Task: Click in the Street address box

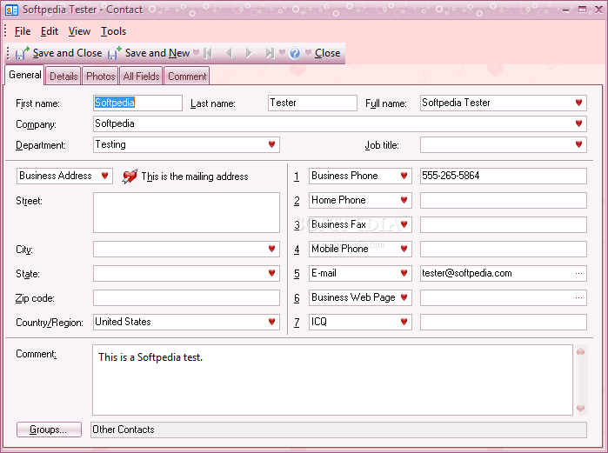Action: coord(186,212)
